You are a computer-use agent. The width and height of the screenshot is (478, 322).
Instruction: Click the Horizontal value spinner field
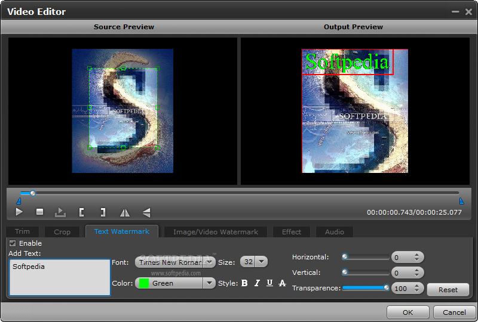(407, 258)
